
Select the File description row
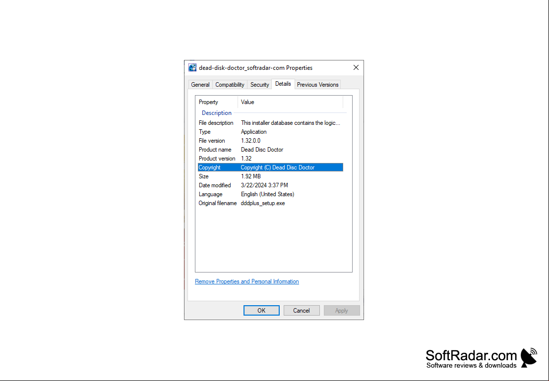coord(270,123)
